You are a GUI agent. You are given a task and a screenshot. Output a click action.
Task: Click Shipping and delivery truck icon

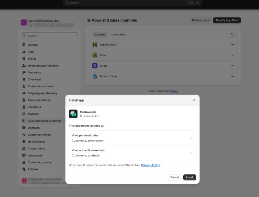coord(24,93)
